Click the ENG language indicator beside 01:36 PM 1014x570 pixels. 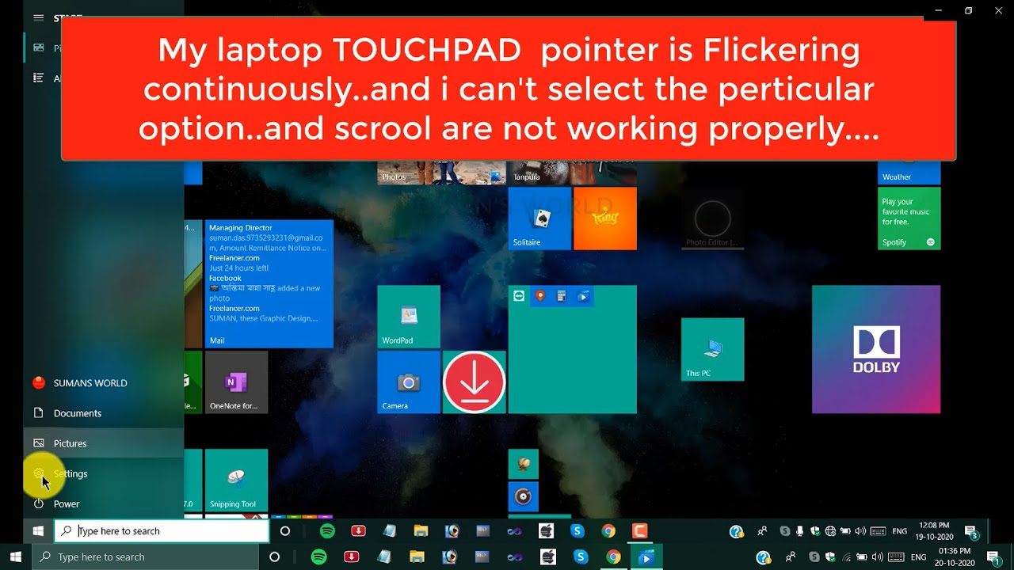click(921, 557)
